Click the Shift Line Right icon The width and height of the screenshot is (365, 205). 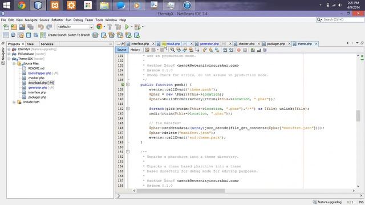(x=231, y=50)
